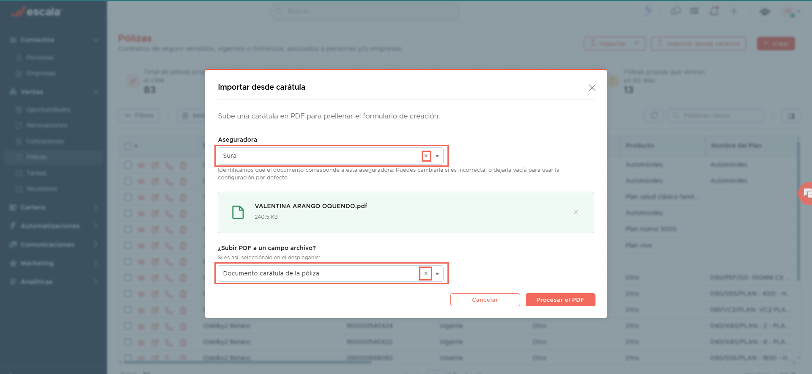Check the first row checkbox in pólizas table
812x374 pixels.
click(128, 165)
